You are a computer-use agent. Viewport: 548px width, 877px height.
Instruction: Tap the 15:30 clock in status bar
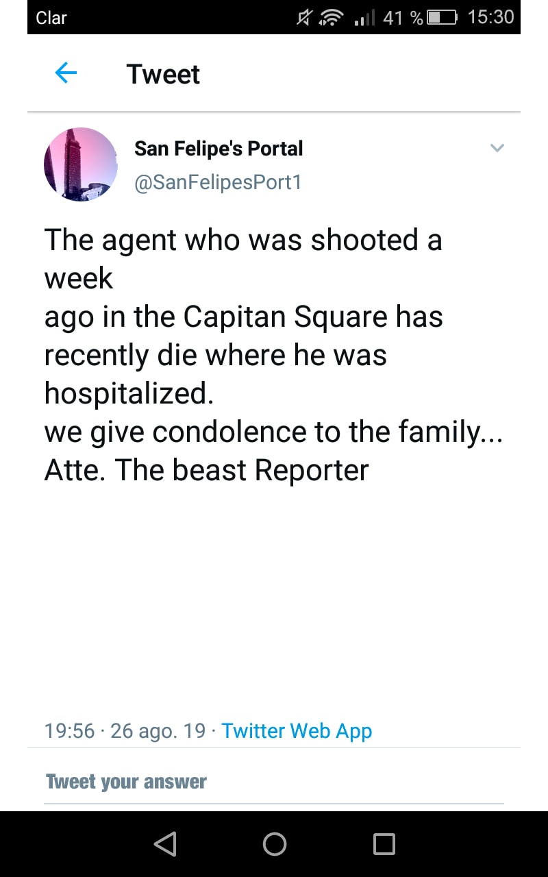pos(490,17)
